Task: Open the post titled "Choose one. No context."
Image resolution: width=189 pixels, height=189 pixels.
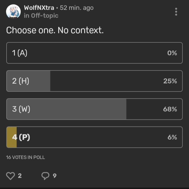Action: point(55,31)
